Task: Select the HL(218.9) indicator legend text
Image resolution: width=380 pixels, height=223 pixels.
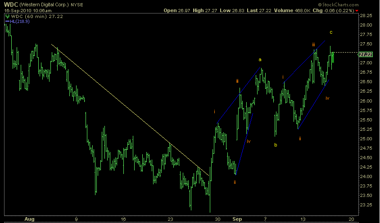Action: 20,22
